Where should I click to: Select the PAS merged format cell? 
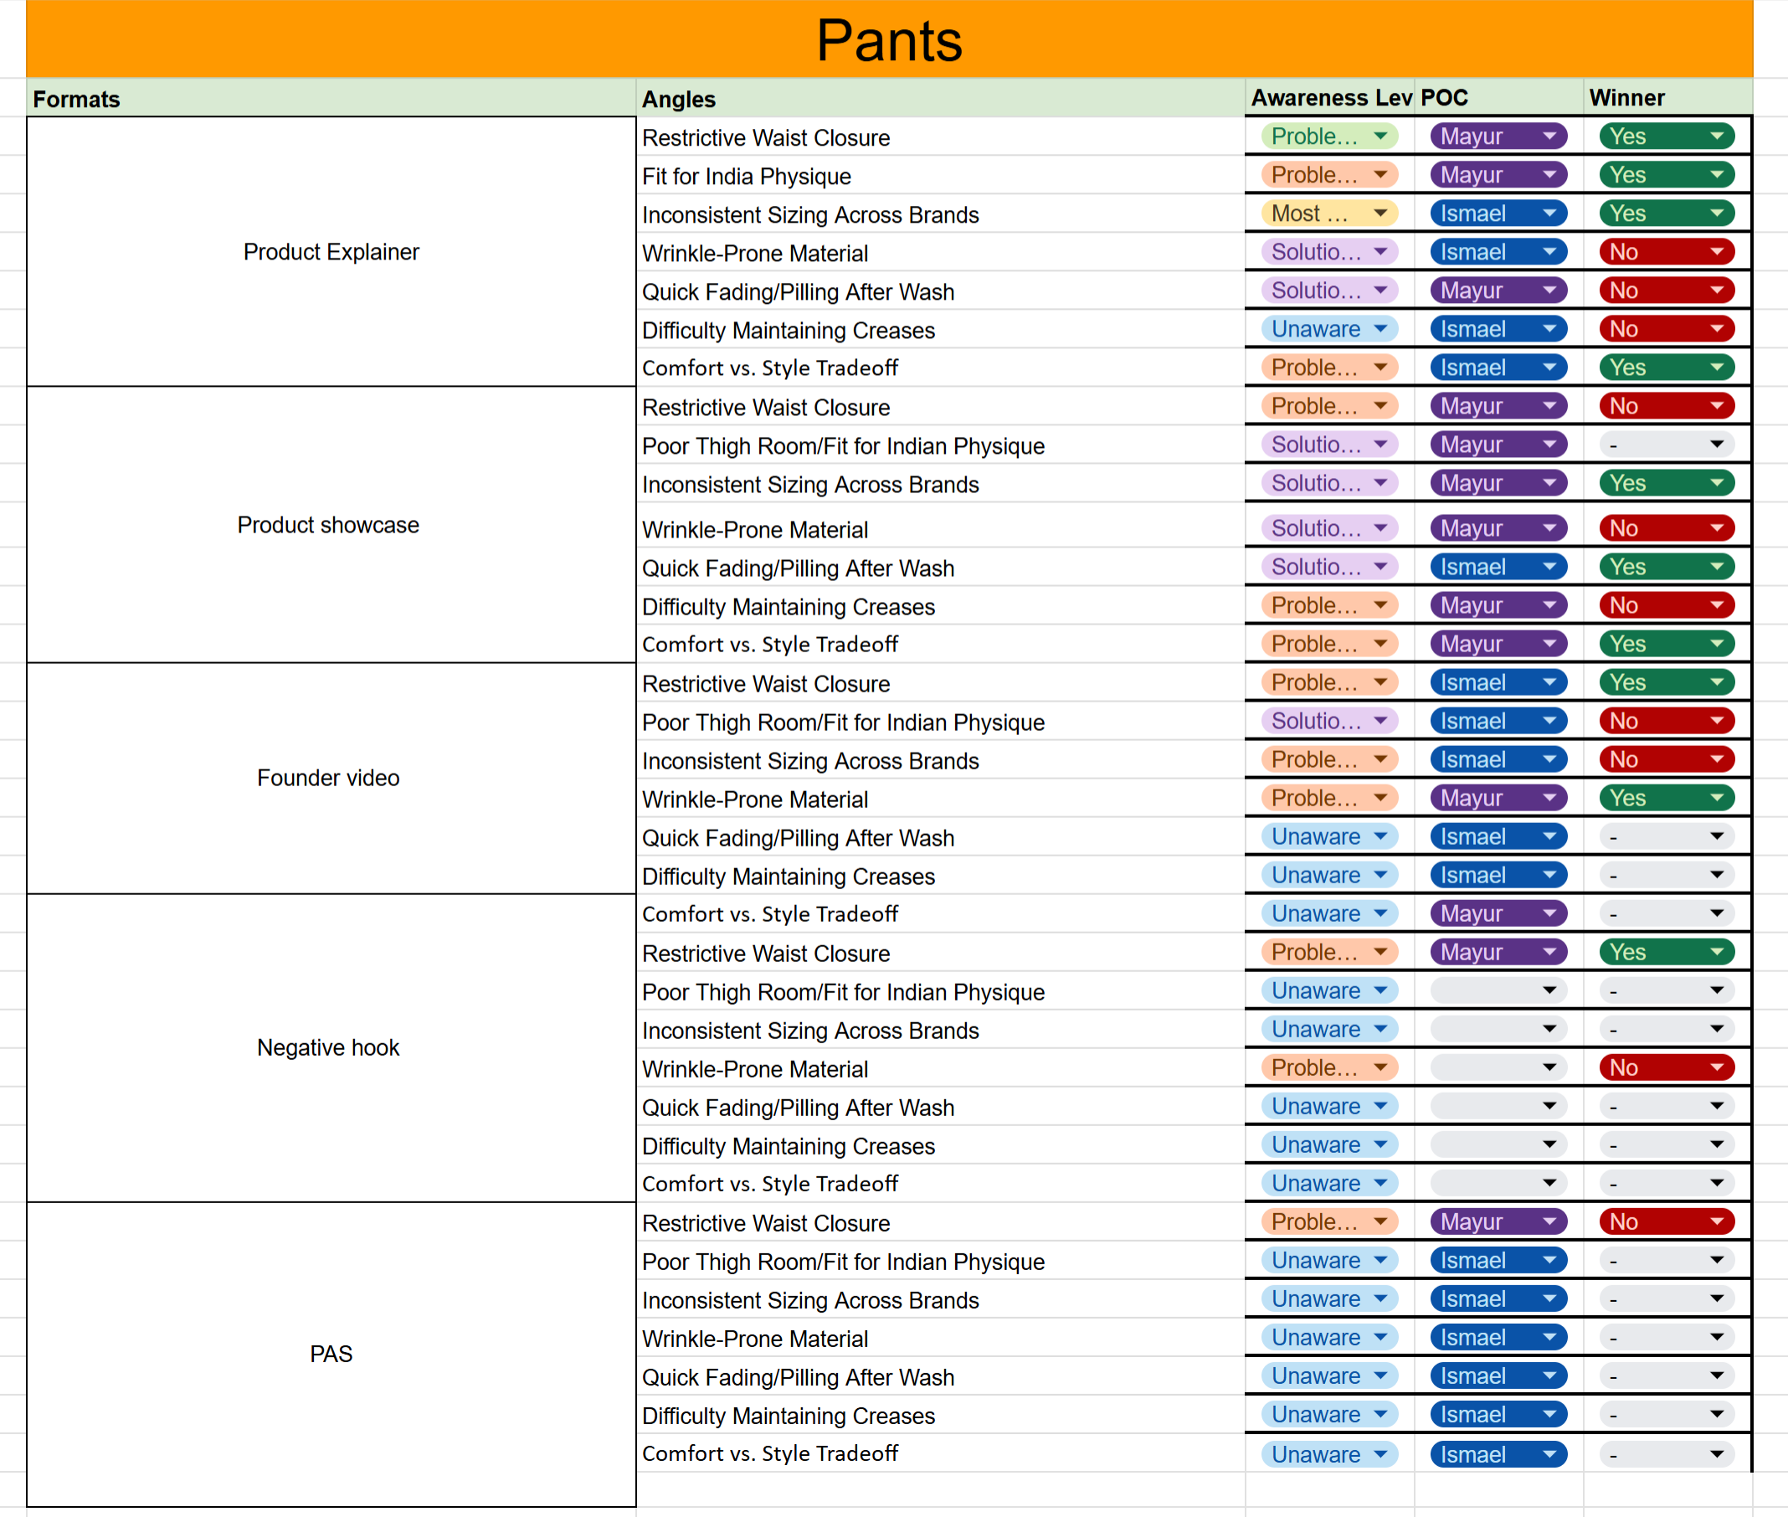pyautogui.click(x=331, y=1354)
